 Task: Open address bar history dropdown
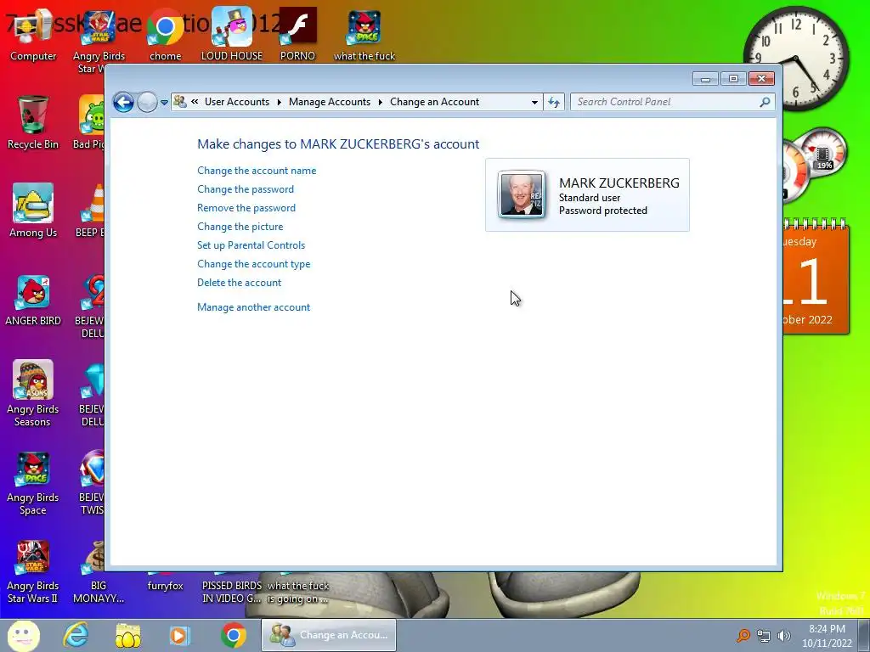[x=534, y=102]
